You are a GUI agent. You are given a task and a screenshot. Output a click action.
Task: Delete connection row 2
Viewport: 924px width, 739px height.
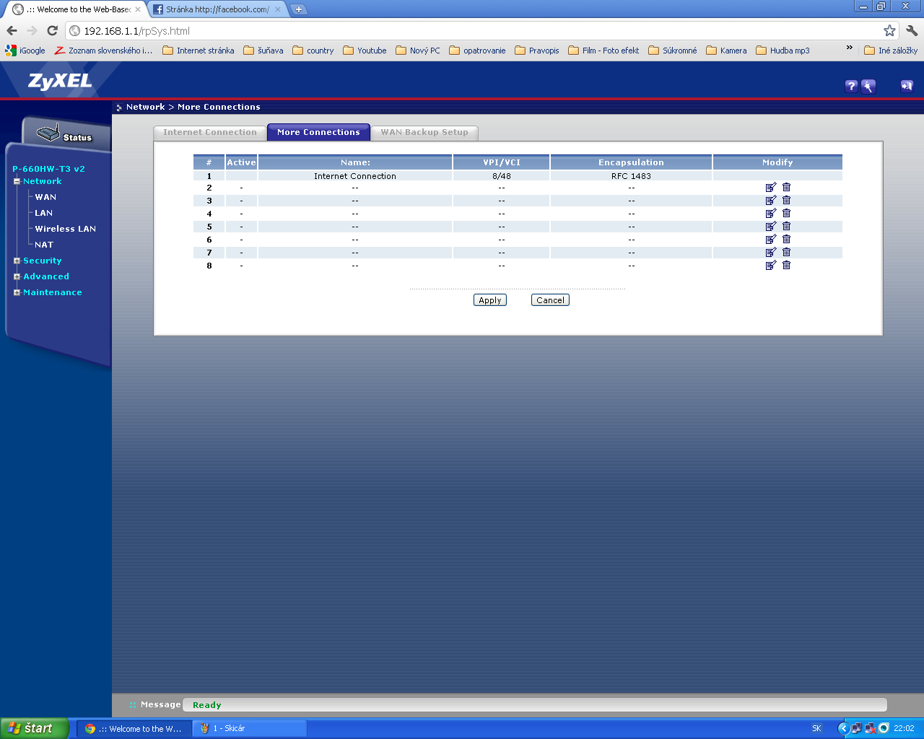(787, 188)
